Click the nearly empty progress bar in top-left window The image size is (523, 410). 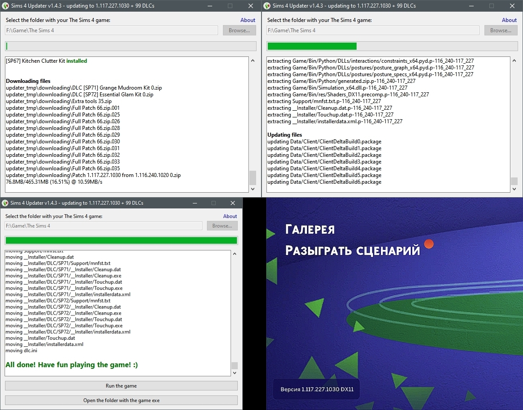(131, 46)
